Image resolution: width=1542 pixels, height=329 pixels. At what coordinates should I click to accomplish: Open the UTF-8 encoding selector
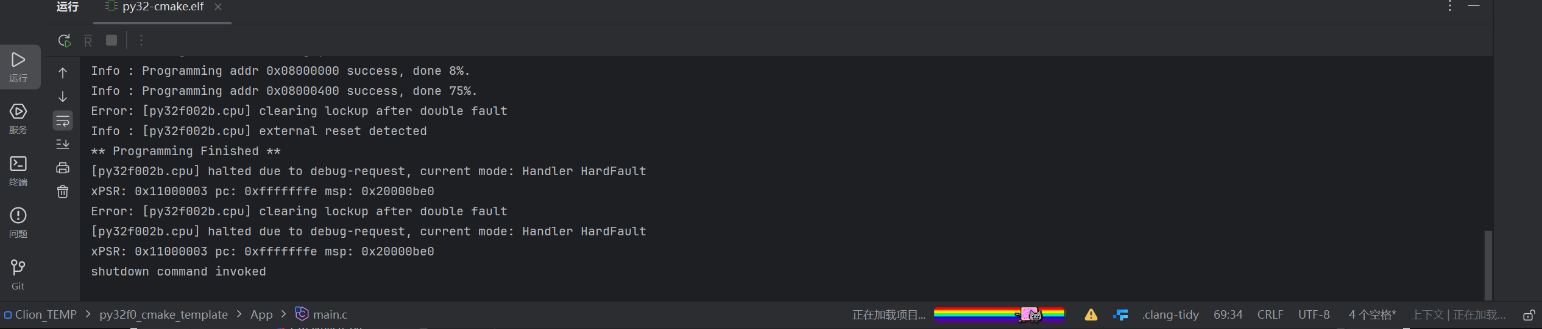click(1314, 315)
